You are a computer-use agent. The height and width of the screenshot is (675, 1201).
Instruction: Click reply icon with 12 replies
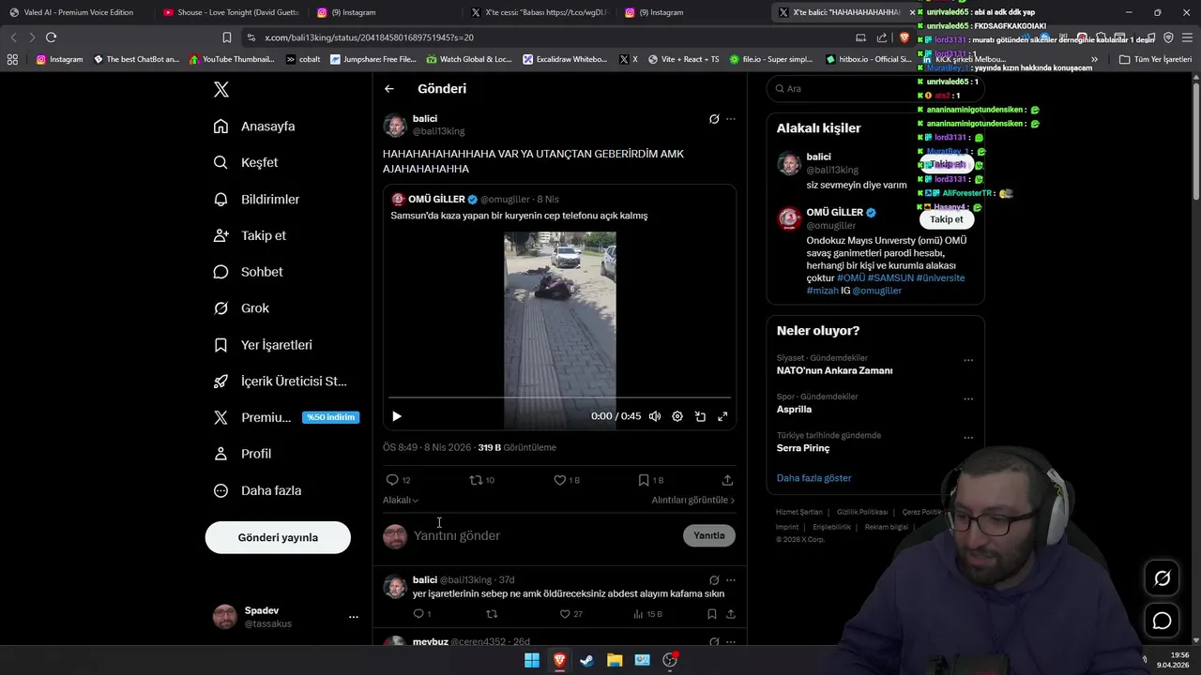398,480
